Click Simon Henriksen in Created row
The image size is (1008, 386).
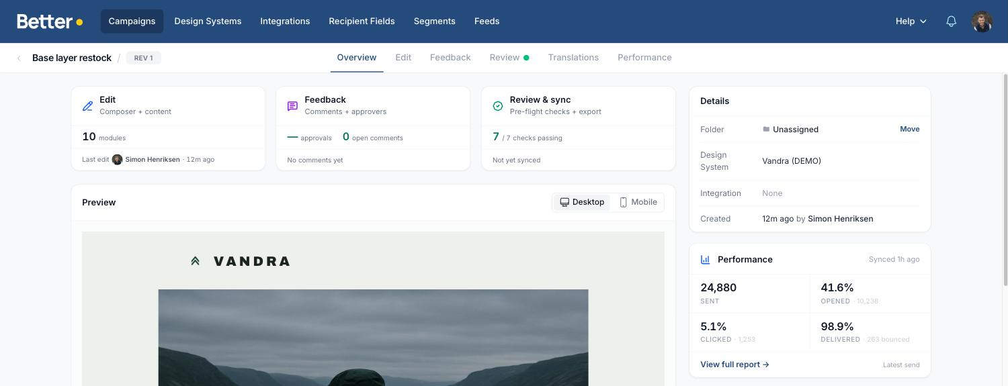coord(840,219)
